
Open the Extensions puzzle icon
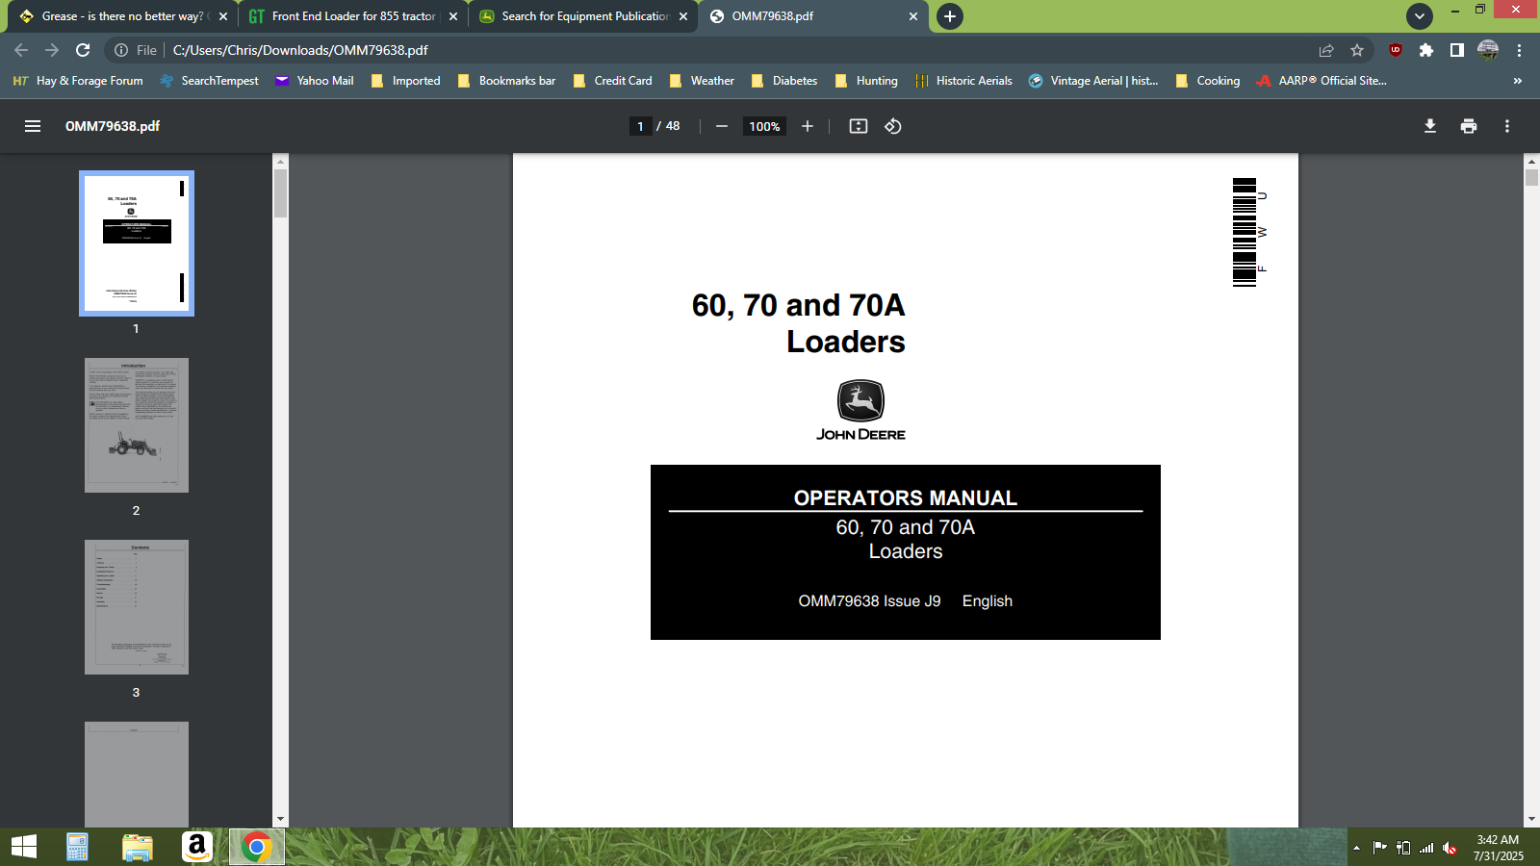click(1426, 50)
